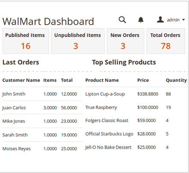Click the 25.0000 total for Moises Reyes
The image size is (189, 173).
coord(69,149)
